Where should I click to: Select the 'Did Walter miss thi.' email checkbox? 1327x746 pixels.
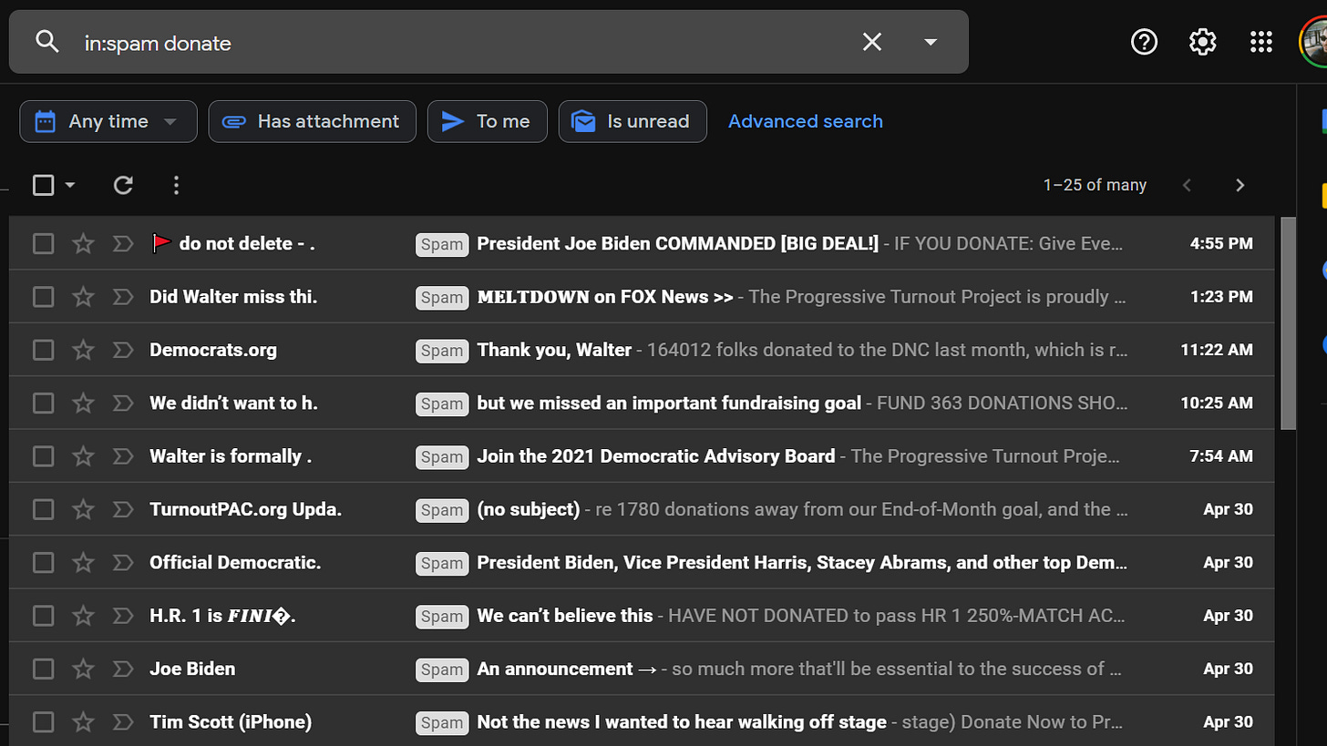(43, 296)
